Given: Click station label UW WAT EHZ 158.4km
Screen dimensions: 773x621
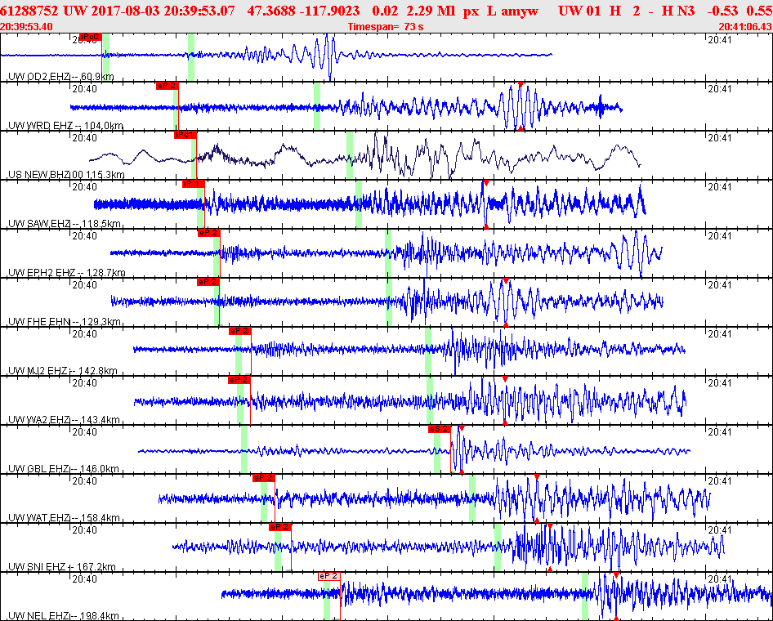Looking at the screenshot, I should click(x=64, y=518).
